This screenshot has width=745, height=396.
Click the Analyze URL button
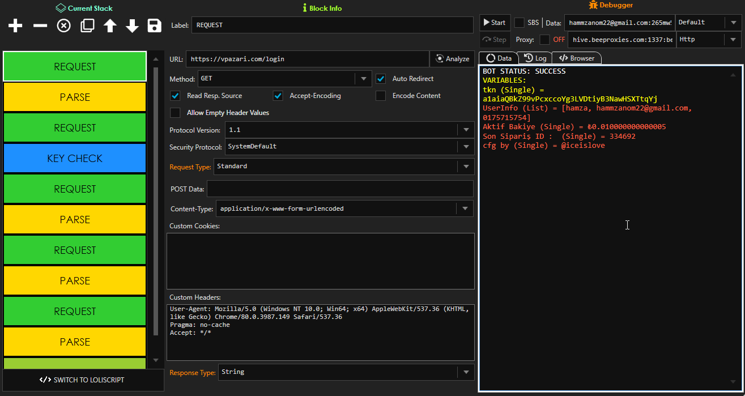pos(452,59)
